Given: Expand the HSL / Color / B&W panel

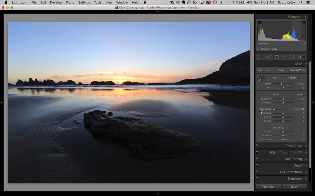Looking at the screenshot, I should [x=306, y=152].
